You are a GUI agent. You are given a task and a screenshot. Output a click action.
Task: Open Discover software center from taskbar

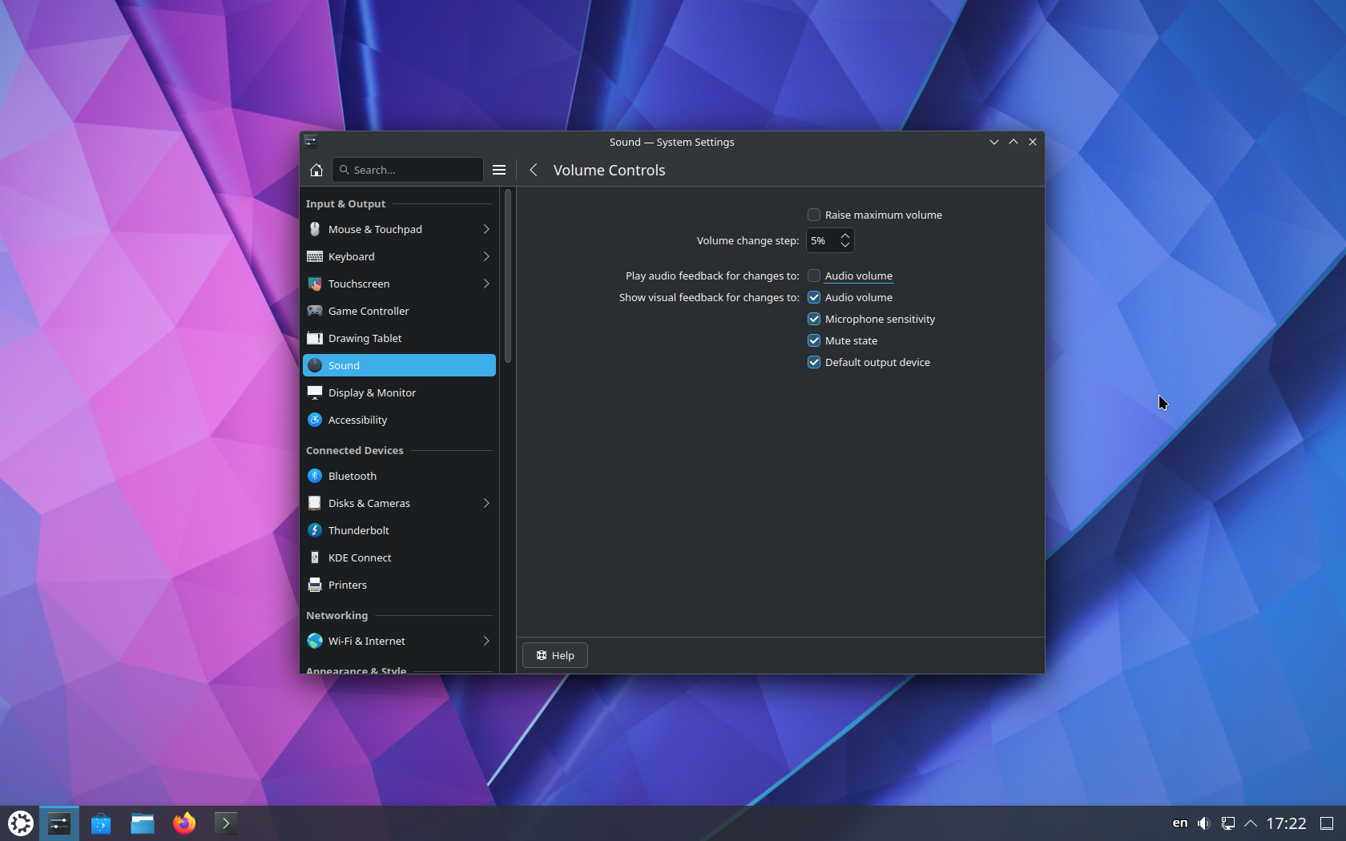tap(101, 823)
